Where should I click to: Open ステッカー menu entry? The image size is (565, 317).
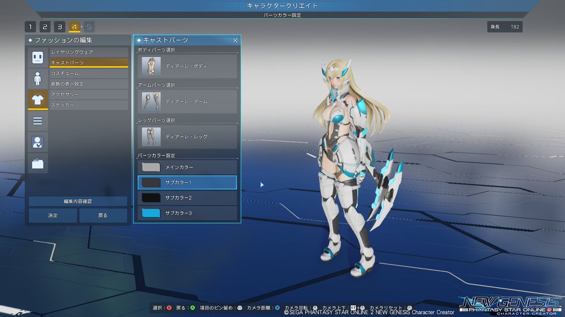pos(89,105)
